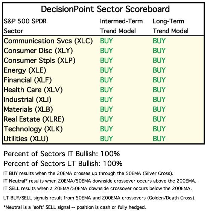
Task: Click the Materials (XLB) sector name
Action: pos(28,110)
